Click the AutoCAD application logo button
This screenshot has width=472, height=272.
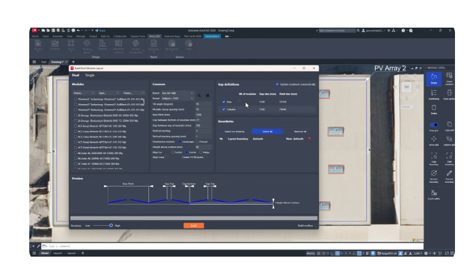click(35, 30)
